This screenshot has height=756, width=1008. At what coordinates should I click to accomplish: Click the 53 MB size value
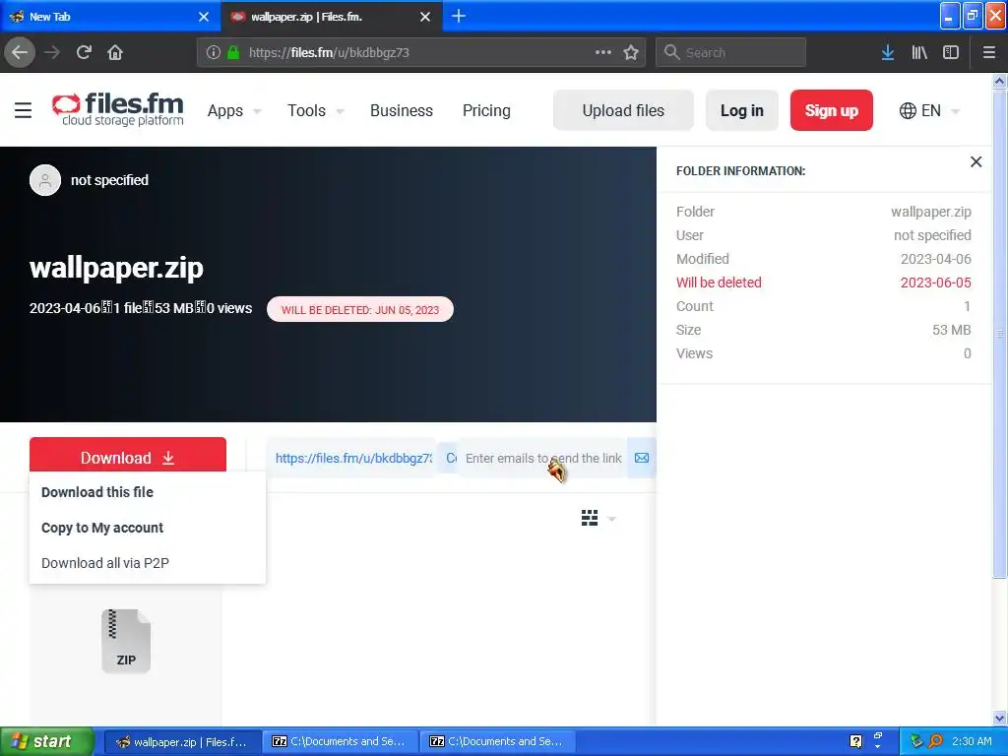(x=952, y=330)
